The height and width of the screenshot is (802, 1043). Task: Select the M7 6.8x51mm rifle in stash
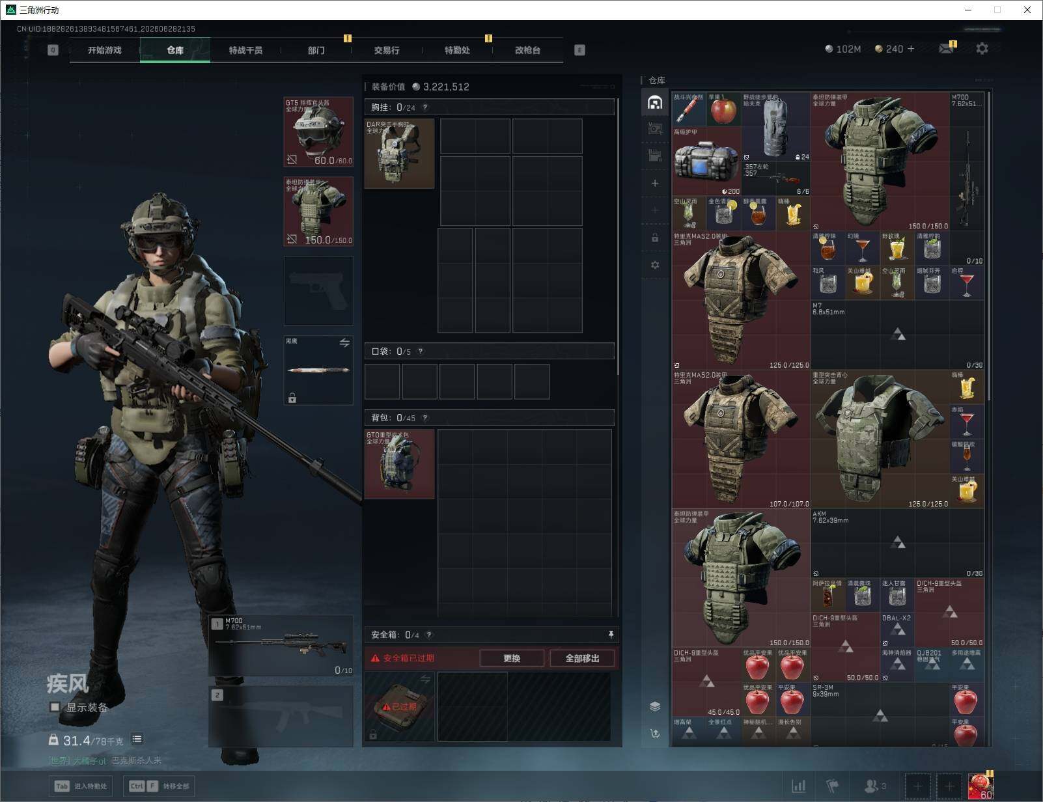(x=897, y=335)
